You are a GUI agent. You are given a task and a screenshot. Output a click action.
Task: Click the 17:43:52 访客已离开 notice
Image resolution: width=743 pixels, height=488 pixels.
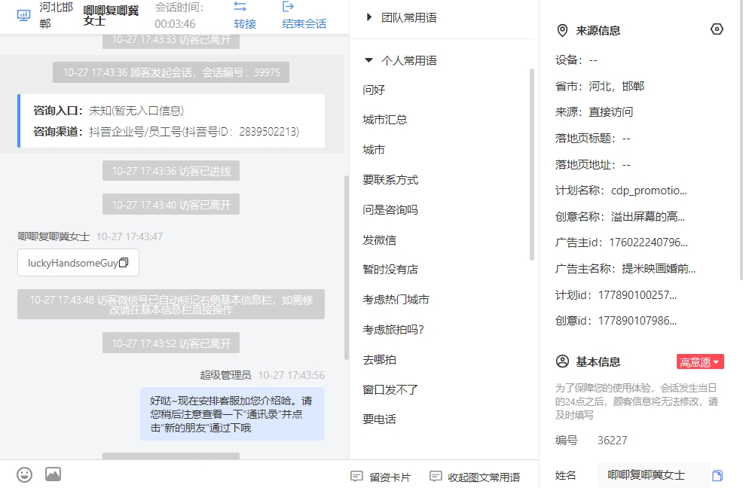pos(171,343)
